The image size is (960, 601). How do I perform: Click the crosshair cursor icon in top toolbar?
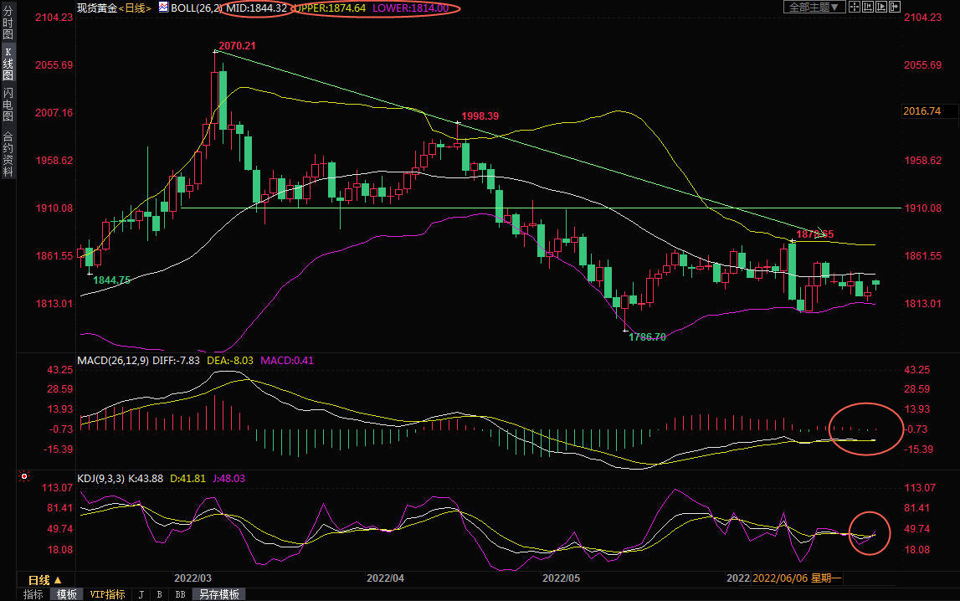[x=855, y=7]
